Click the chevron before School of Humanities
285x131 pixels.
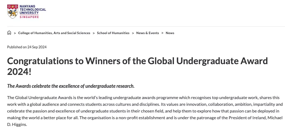94,33
